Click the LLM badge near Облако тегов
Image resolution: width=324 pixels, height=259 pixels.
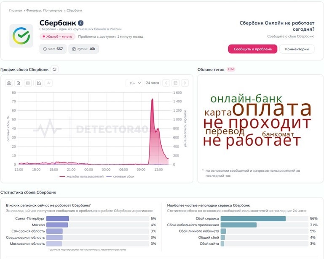pos(231,69)
